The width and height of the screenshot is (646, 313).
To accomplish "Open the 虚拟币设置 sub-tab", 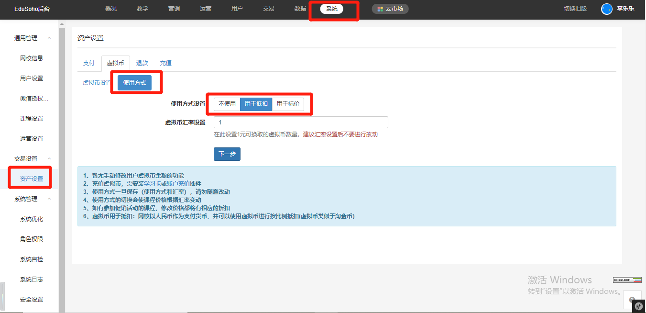I will (x=97, y=83).
